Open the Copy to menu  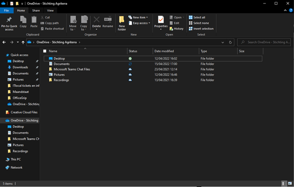coord(84,23)
